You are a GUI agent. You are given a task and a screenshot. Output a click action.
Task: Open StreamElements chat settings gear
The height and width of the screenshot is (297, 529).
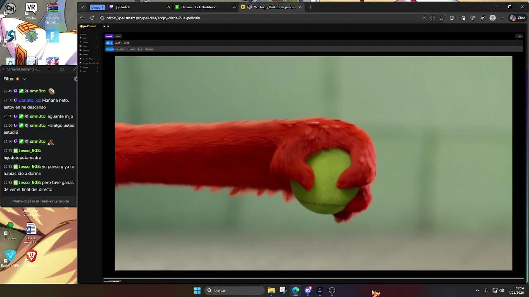pyautogui.click(x=75, y=79)
